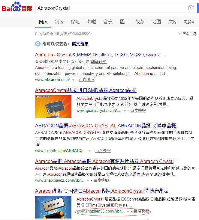This screenshot has height=220, width=199.
Task: Open Abracon - Crystal & MEMS Oscillator result
Action: 100,55
